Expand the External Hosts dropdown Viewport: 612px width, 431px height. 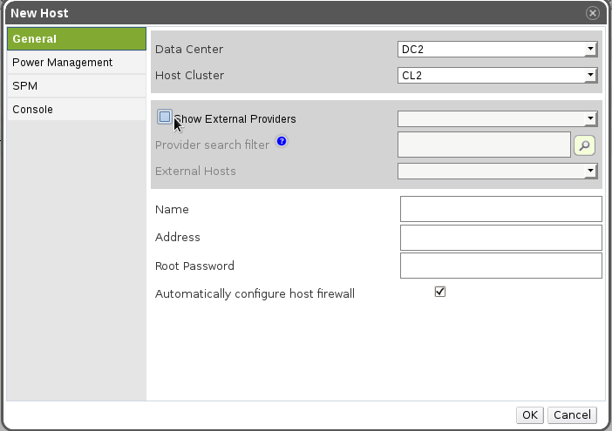tap(497, 171)
